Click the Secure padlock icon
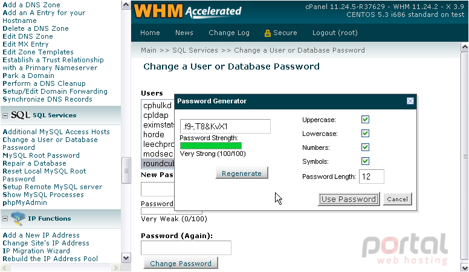469x272 pixels. (267, 33)
